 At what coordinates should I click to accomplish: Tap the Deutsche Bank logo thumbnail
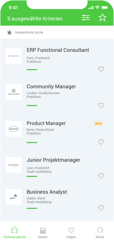(14, 92)
